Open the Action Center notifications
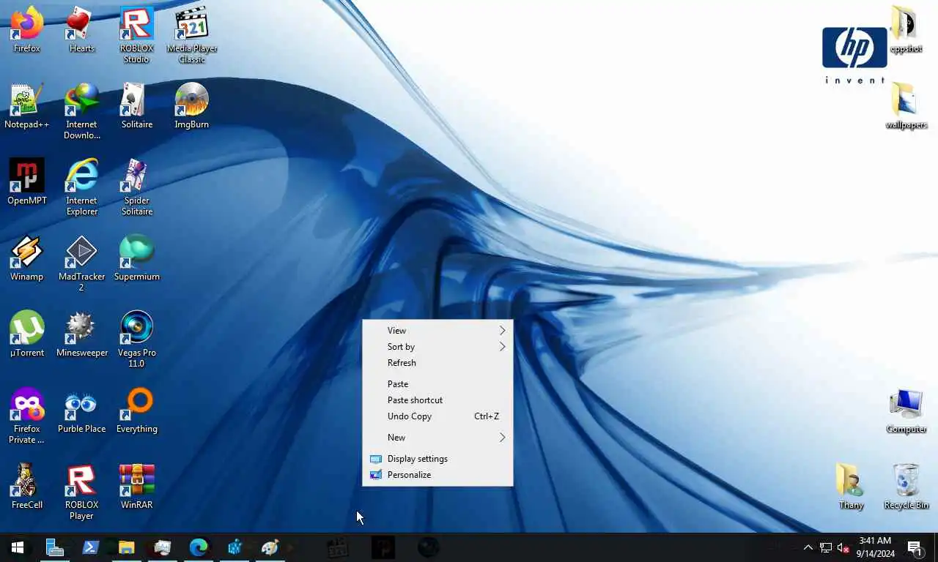Screen dimensions: 938x562 (915, 547)
